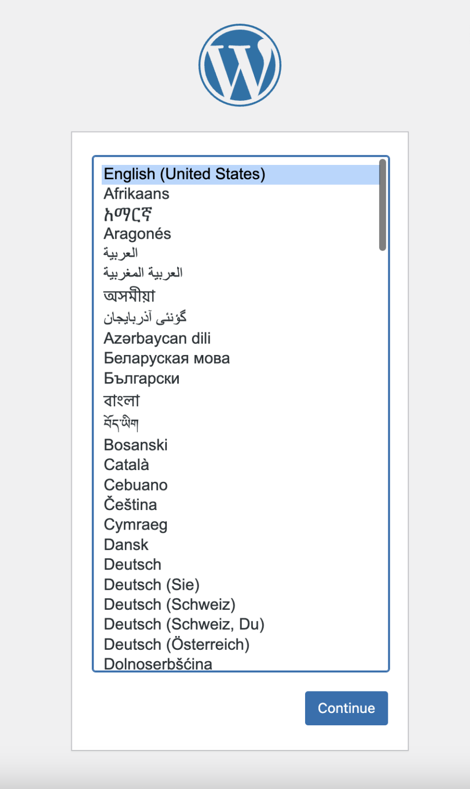Select Deutsch (Österreich) from the list
Image resolution: width=470 pixels, height=789 pixels.
[177, 644]
